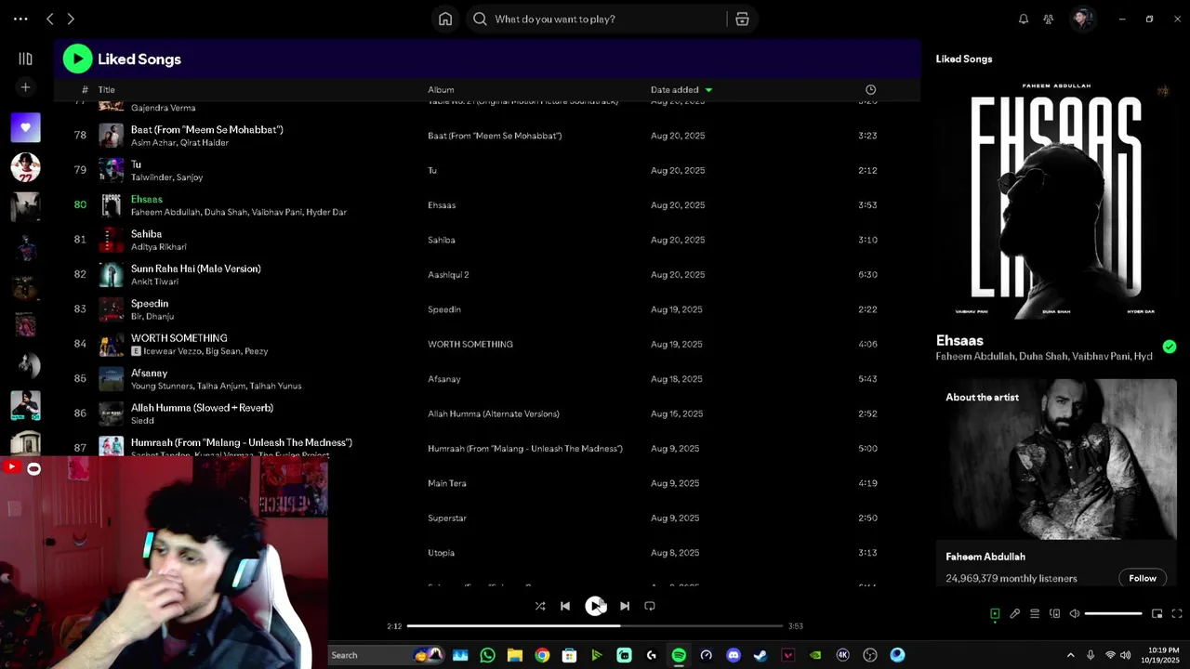Image resolution: width=1190 pixels, height=669 pixels.
Task: Follow Faheem Abdullah
Action: point(1143,578)
